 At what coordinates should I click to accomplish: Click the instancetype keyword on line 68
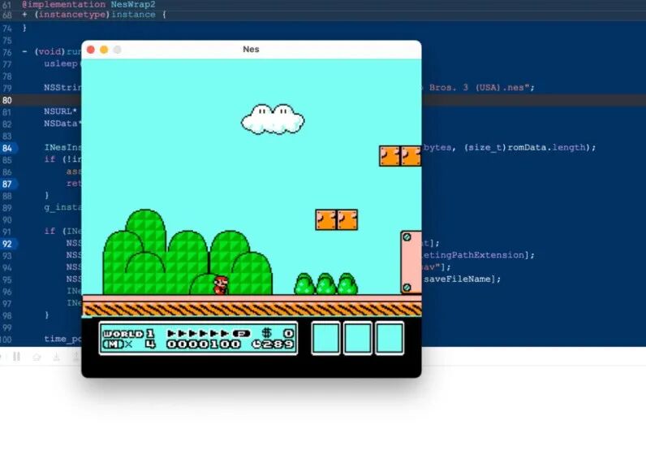(72, 15)
